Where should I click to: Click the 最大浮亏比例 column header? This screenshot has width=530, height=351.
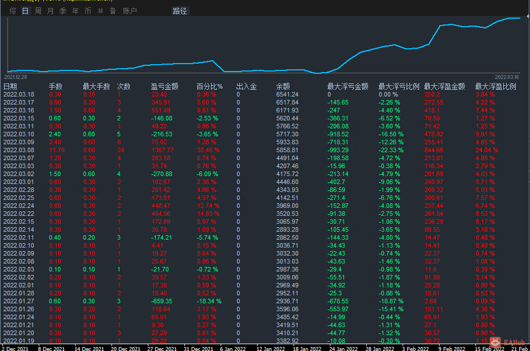(x=399, y=87)
